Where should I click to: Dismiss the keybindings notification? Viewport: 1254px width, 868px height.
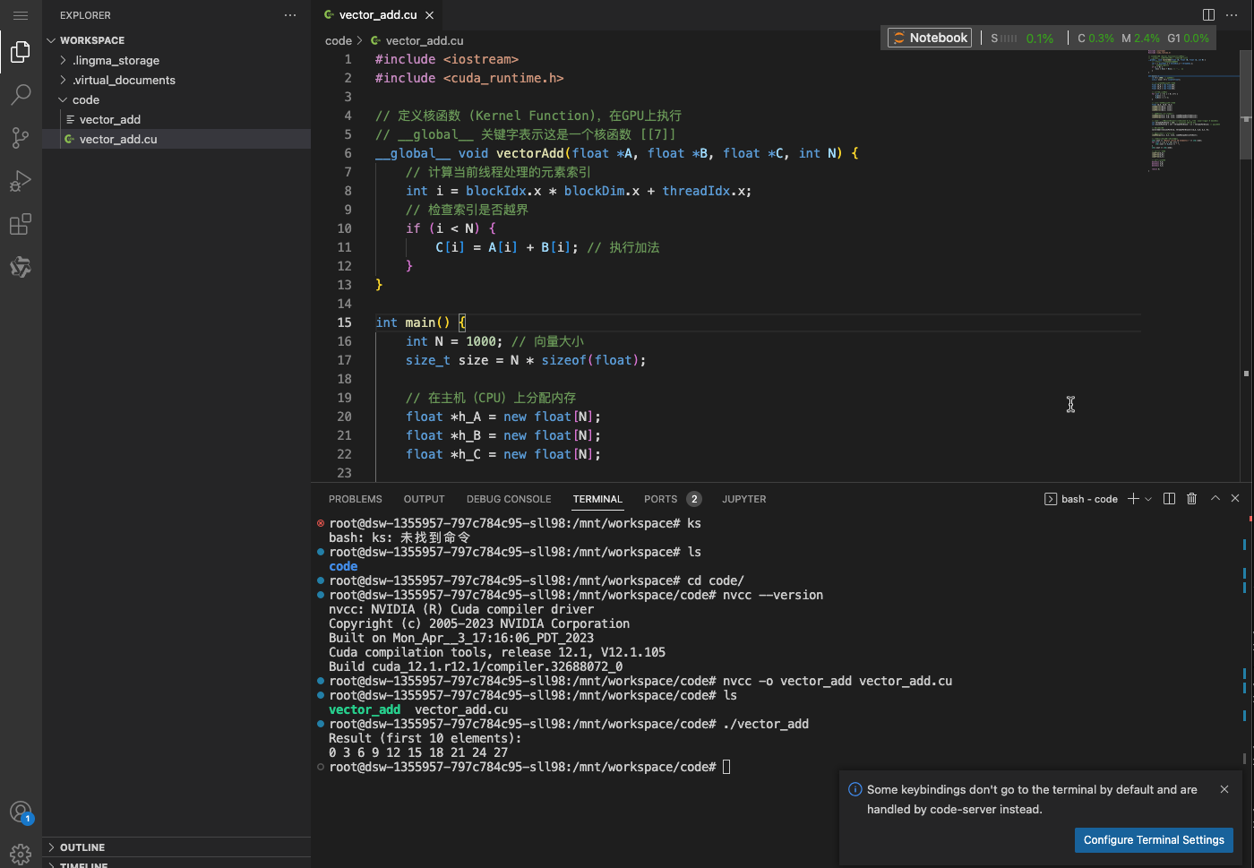[x=1224, y=789]
